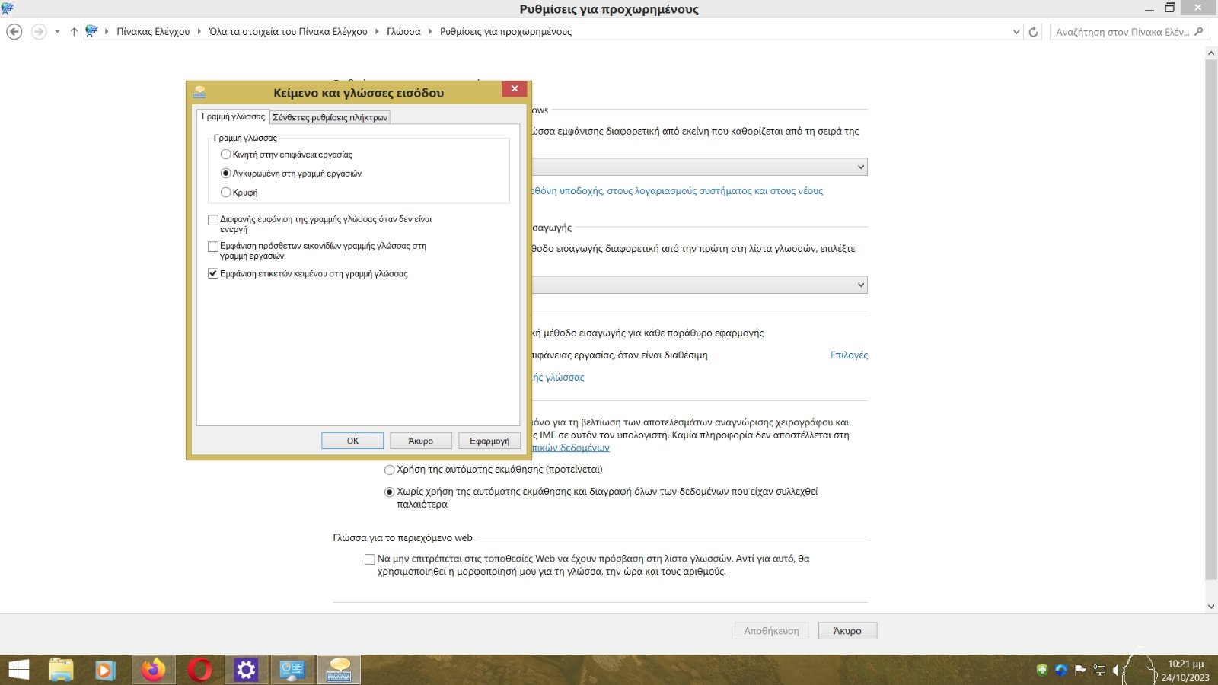
Task: Open Όλα τα στοιχεία του Πίνακα Ελέγχου breadcrumb
Action: 288,32
